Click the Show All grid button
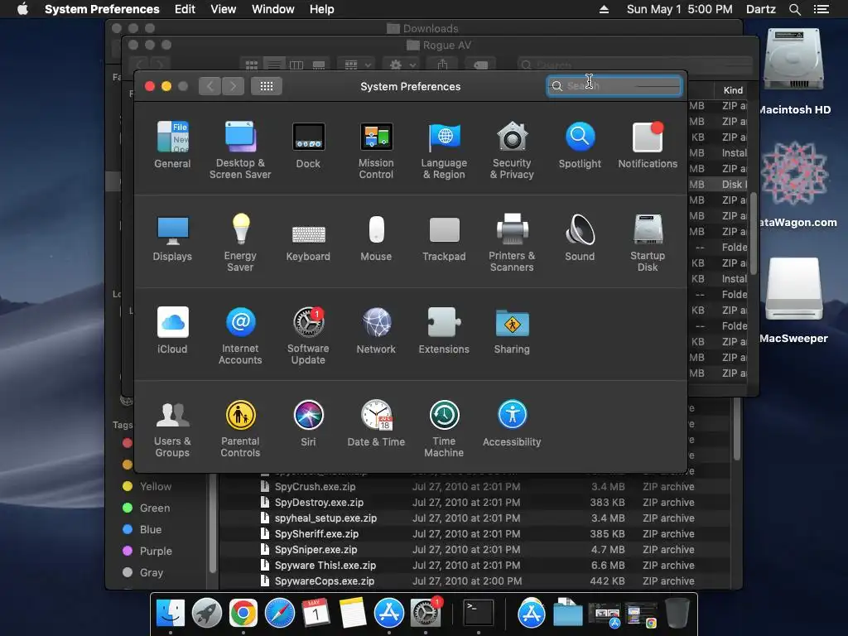The width and height of the screenshot is (848, 636). coord(267,86)
